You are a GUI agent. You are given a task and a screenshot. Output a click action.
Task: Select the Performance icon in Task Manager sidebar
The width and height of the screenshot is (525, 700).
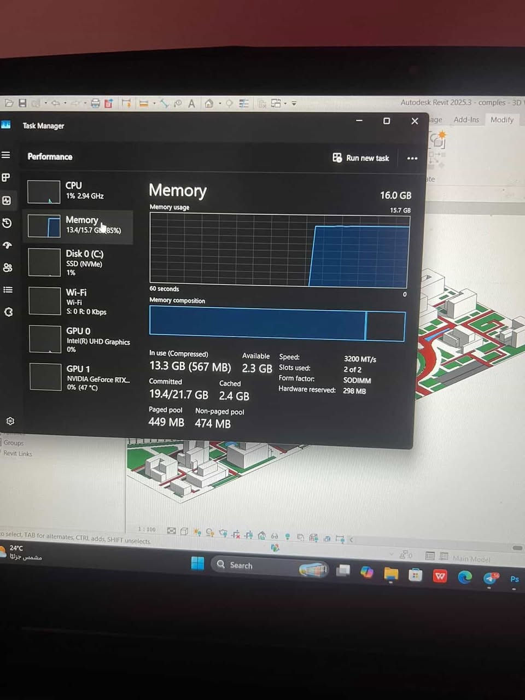[x=7, y=200]
